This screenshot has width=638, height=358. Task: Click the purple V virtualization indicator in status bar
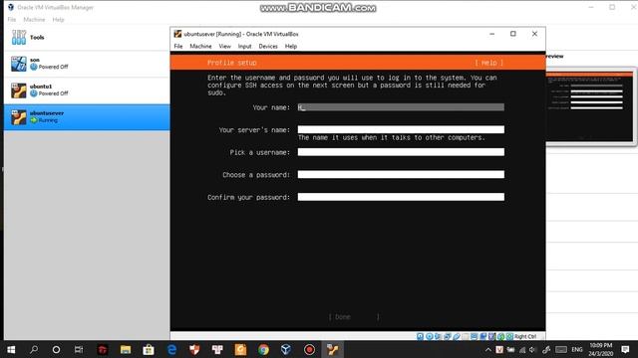491,336
